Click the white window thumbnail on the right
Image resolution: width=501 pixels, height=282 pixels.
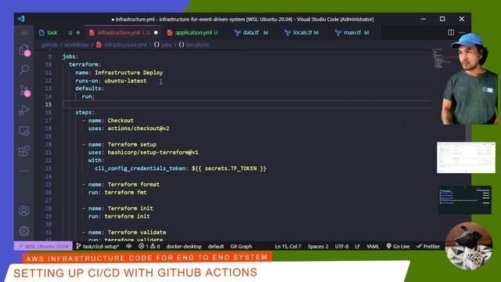[x=466, y=157]
